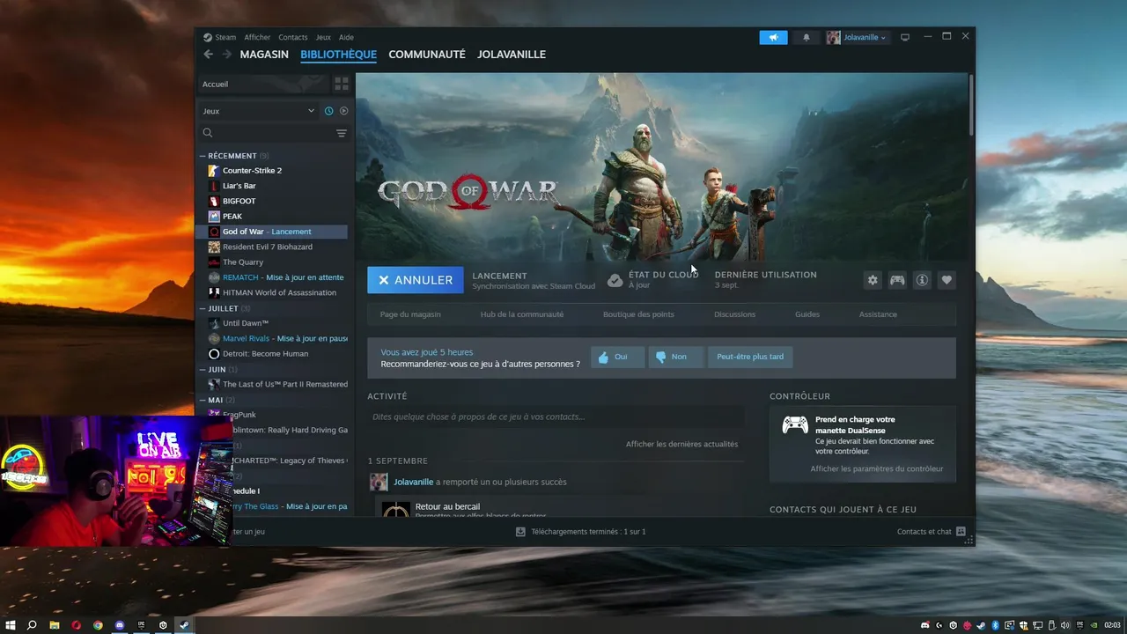Image resolution: width=1127 pixels, height=634 pixels.
Task: Click the Liar's Bar game icon
Action: point(214,186)
